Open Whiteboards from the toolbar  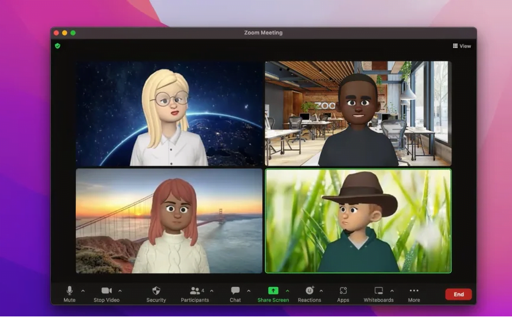[x=378, y=291]
